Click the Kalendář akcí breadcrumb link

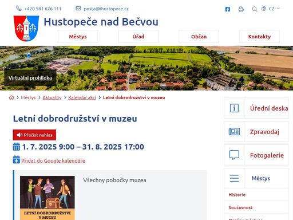point(82,97)
